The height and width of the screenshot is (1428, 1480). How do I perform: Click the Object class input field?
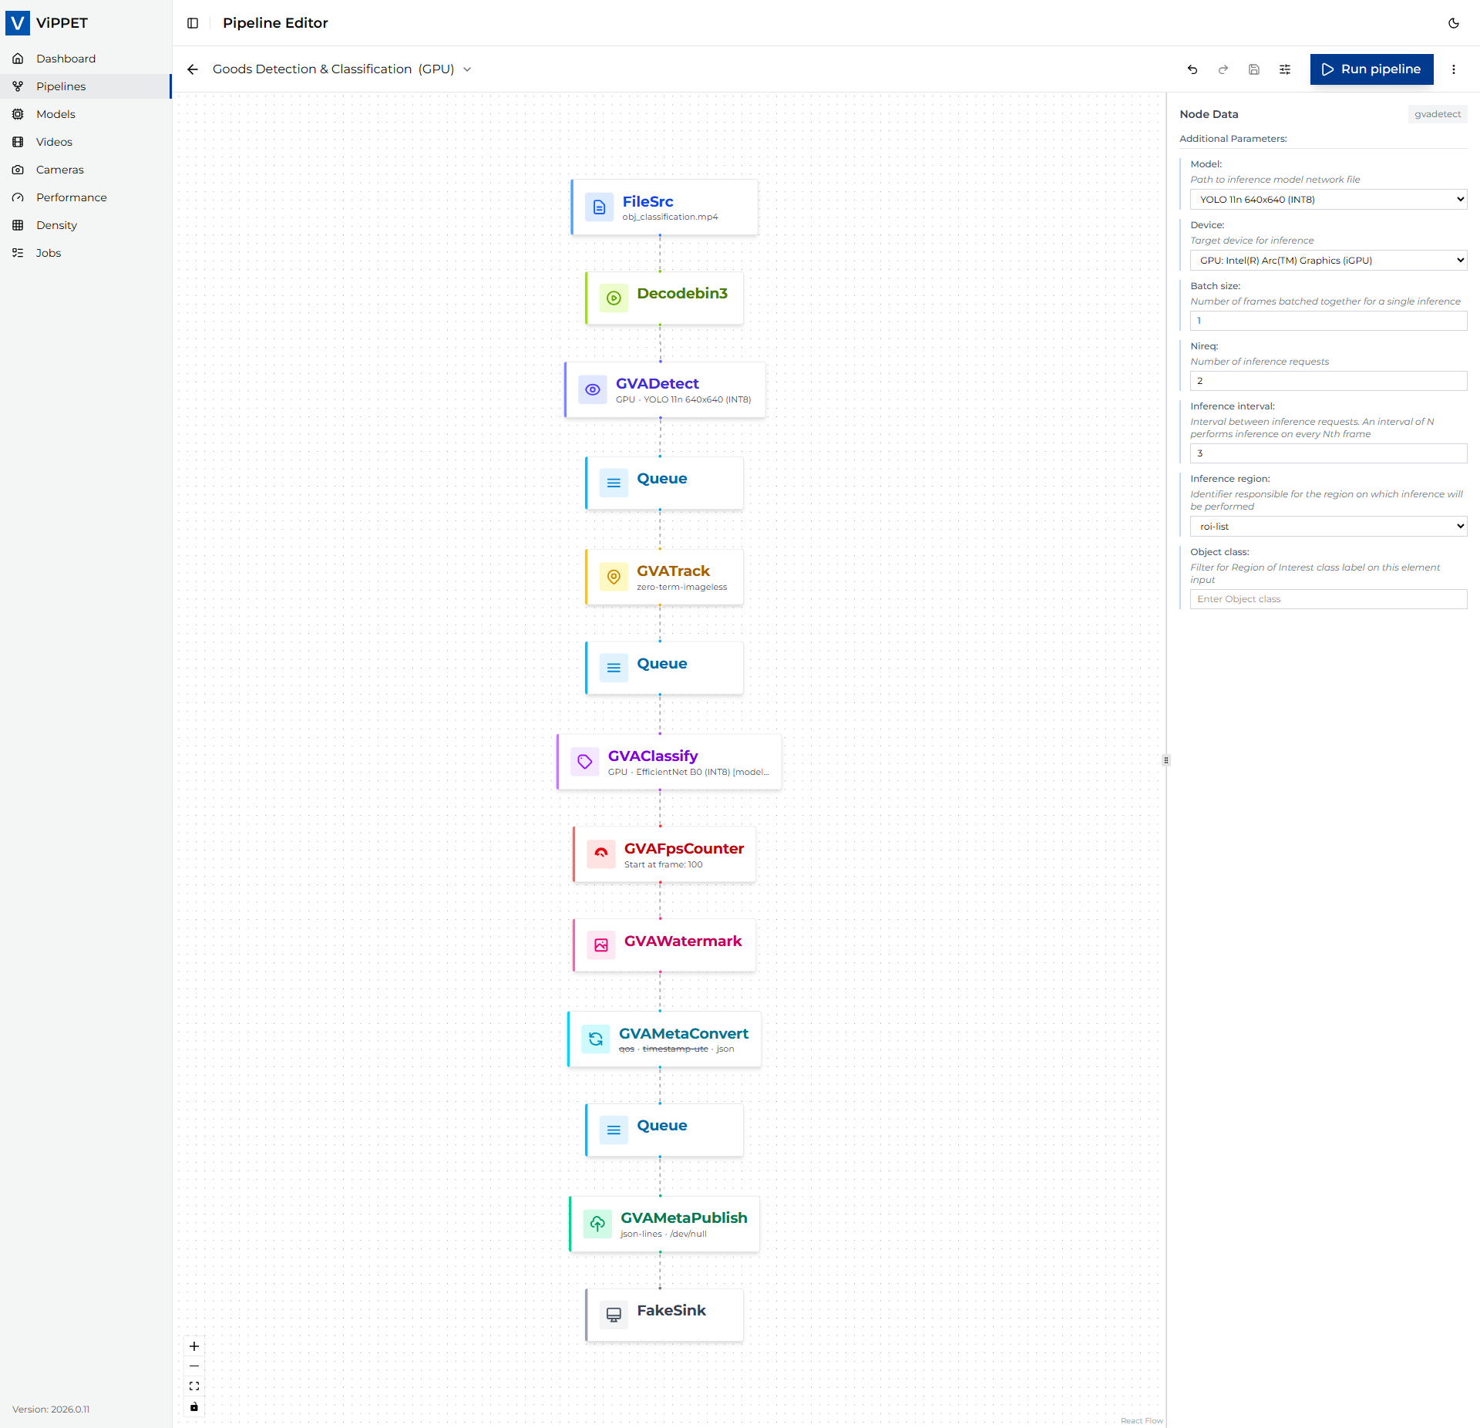point(1328,599)
